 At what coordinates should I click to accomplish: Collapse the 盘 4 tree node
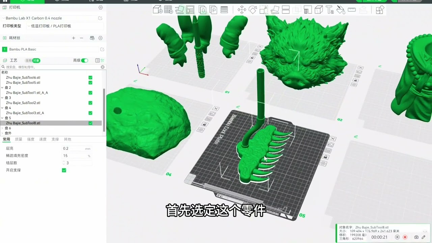[2, 108]
